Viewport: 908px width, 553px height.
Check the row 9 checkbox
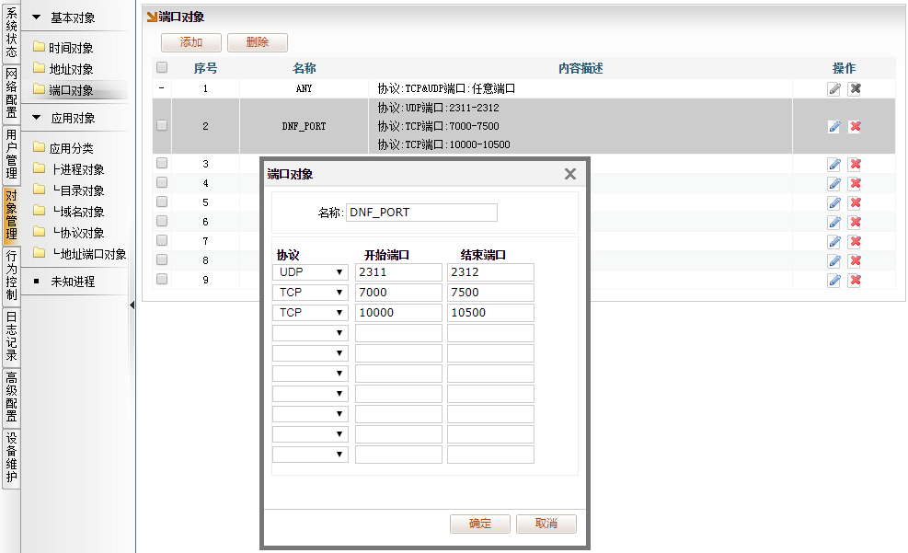pos(162,279)
